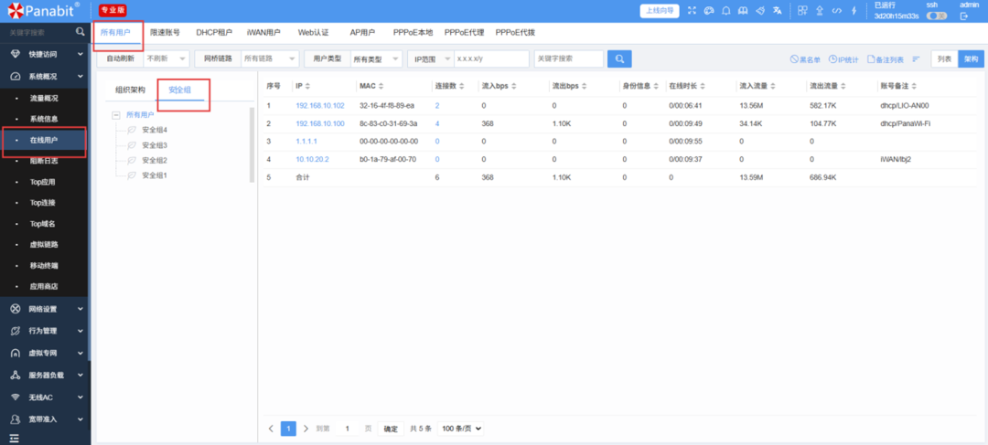Open Top应用 in sidebar

[44, 182]
